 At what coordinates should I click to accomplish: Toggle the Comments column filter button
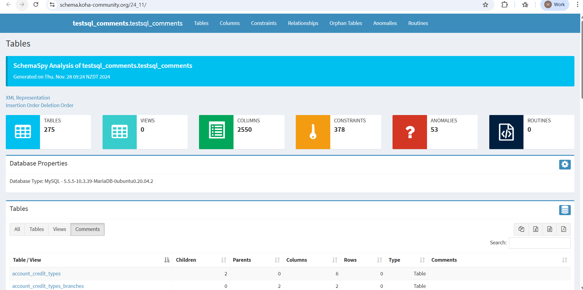87,229
